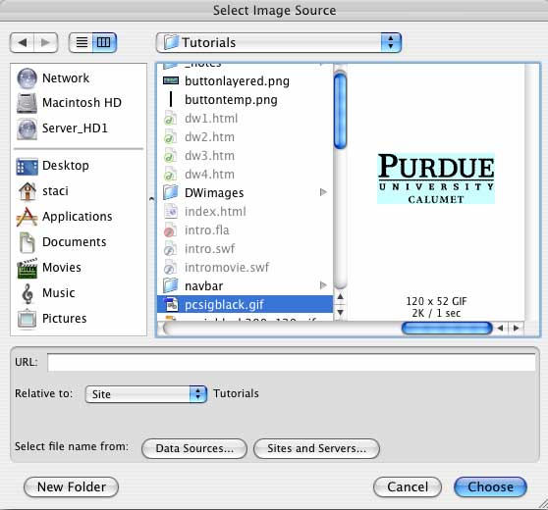Viewport: 548px width, 510px height.
Task: Click the dw2.htm file entry
Action: click(245, 137)
